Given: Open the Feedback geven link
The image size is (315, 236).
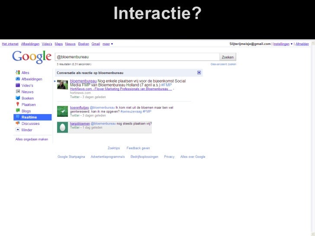Looking at the screenshot, I should [x=138, y=148].
